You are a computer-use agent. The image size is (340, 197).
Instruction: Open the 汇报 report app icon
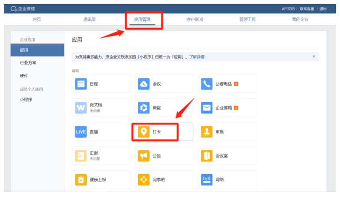point(81,156)
